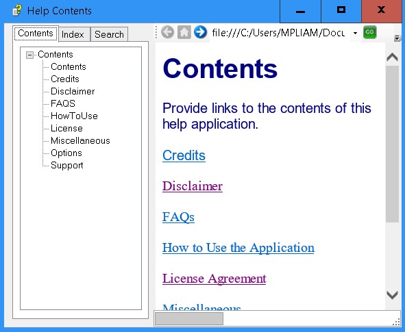Viewport: 405px width, 332px height.
Task: Open the address bar dropdown arrow
Action: pyautogui.click(x=355, y=33)
